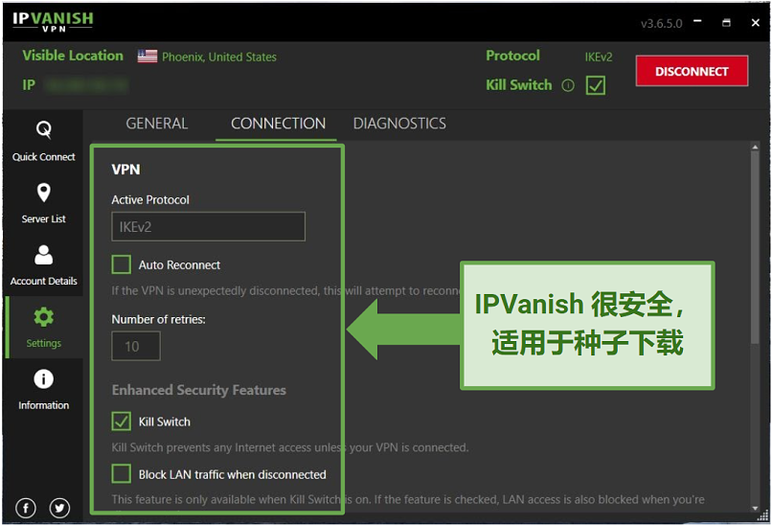
Task: Open the Active Protocol IKEv2 dropdown
Action: pos(208,226)
